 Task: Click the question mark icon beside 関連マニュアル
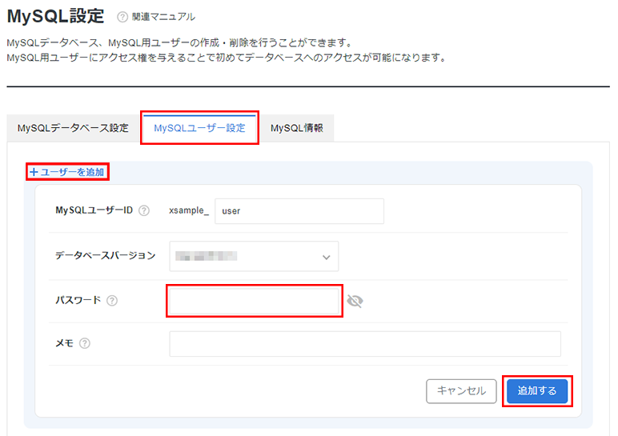[x=122, y=17]
